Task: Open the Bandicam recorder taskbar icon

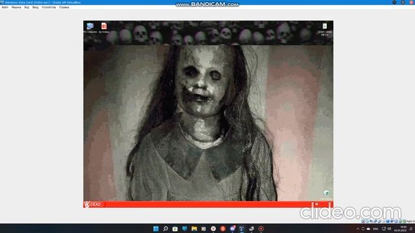Action: 261,228
